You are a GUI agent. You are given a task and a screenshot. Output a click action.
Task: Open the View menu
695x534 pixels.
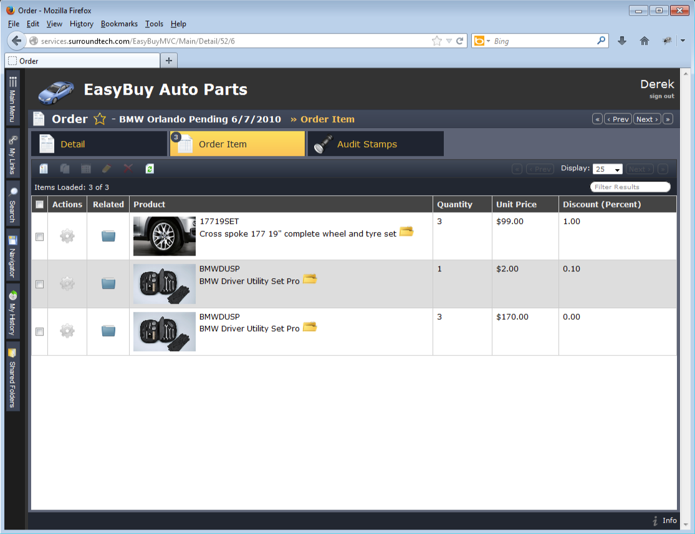(x=54, y=24)
